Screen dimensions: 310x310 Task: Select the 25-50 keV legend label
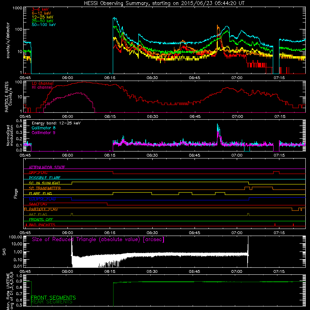[43, 21]
